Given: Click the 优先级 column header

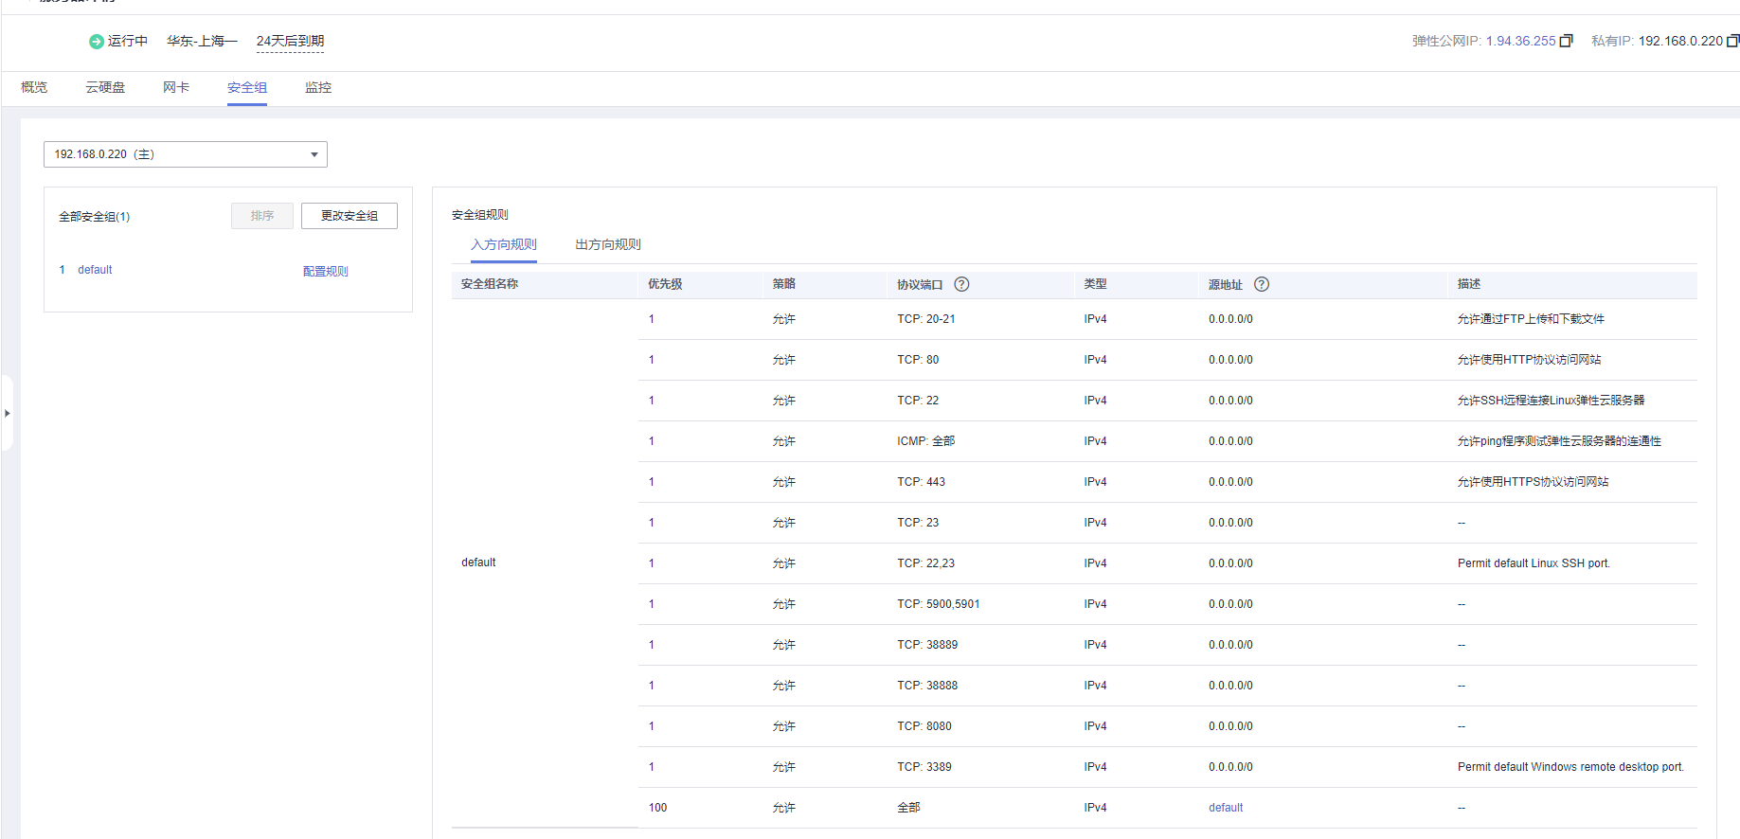Looking at the screenshot, I should [x=665, y=284].
